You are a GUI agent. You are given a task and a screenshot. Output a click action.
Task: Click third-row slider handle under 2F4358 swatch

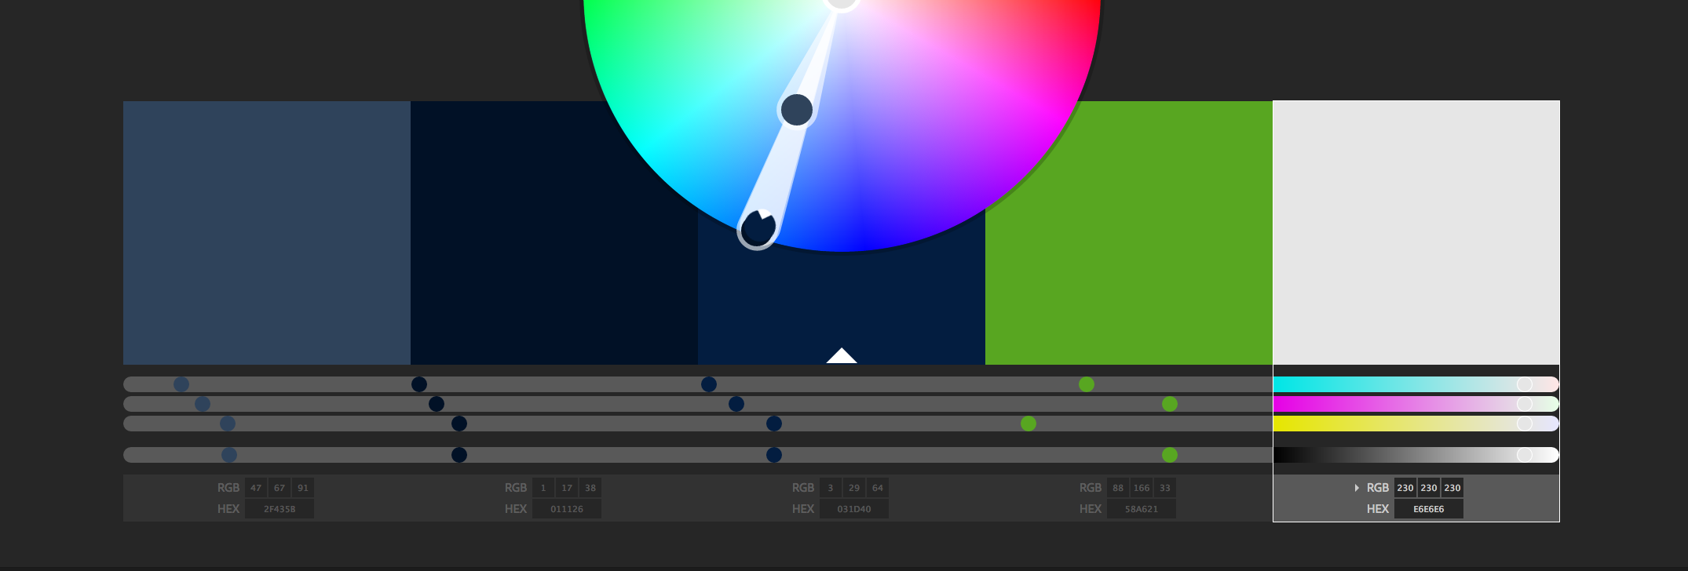point(228,424)
